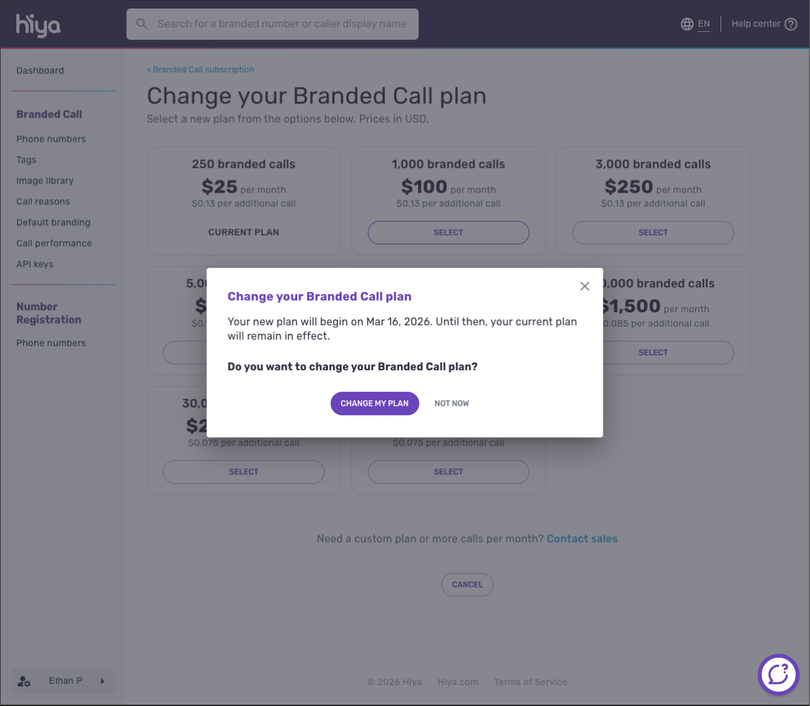Dismiss dialog with Not Now
Viewport: 810px width, 706px height.
451,404
